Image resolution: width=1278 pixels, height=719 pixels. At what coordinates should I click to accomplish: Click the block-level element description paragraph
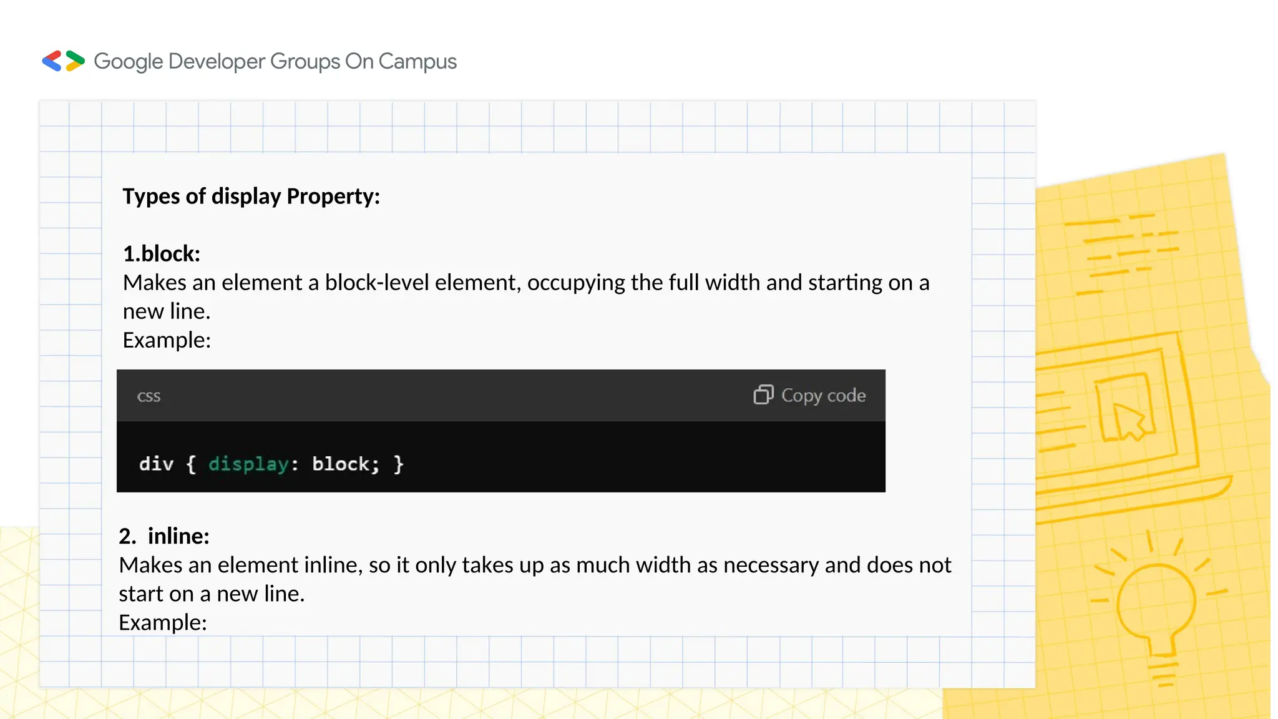coord(525,296)
